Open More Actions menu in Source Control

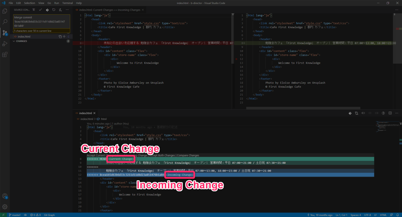[x=67, y=10]
